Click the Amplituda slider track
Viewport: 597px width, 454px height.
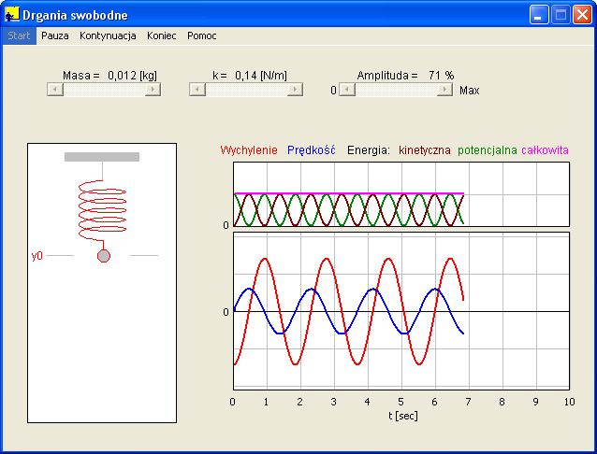396,91
